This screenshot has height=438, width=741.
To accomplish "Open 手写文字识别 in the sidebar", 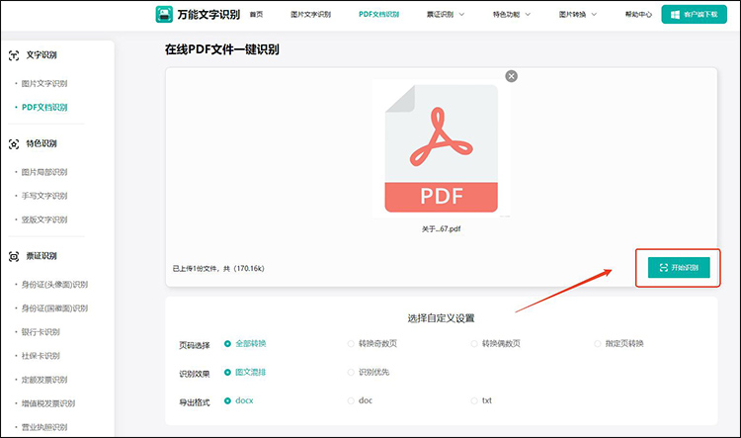I will coord(44,196).
